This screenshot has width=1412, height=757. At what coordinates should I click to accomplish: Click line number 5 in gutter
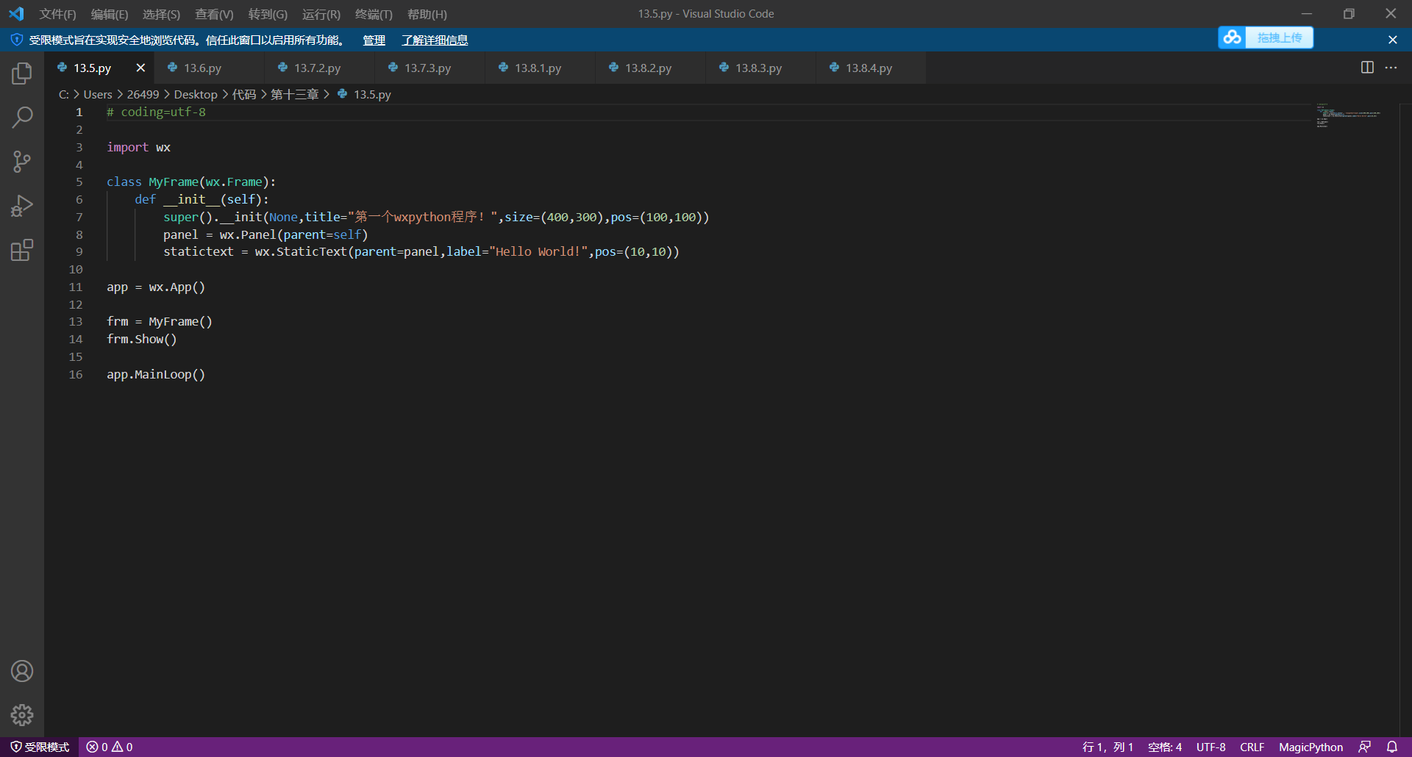(79, 182)
